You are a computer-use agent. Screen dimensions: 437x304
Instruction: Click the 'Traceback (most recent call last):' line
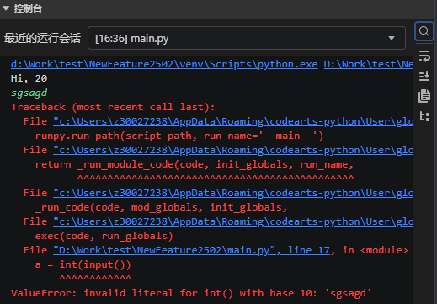[x=113, y=107]
